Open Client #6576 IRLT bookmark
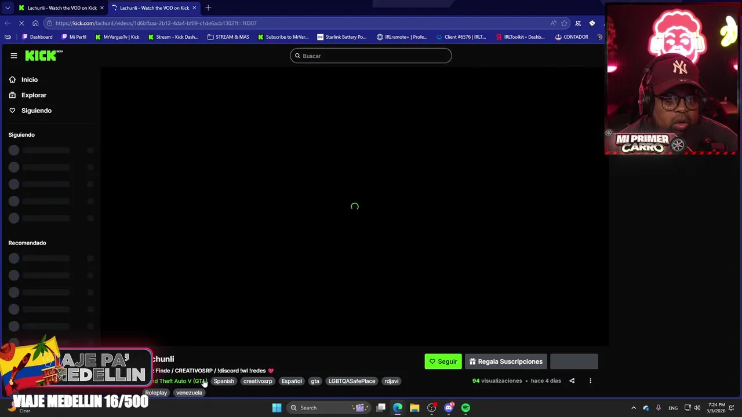742x417 pixels. coord(461,37)
